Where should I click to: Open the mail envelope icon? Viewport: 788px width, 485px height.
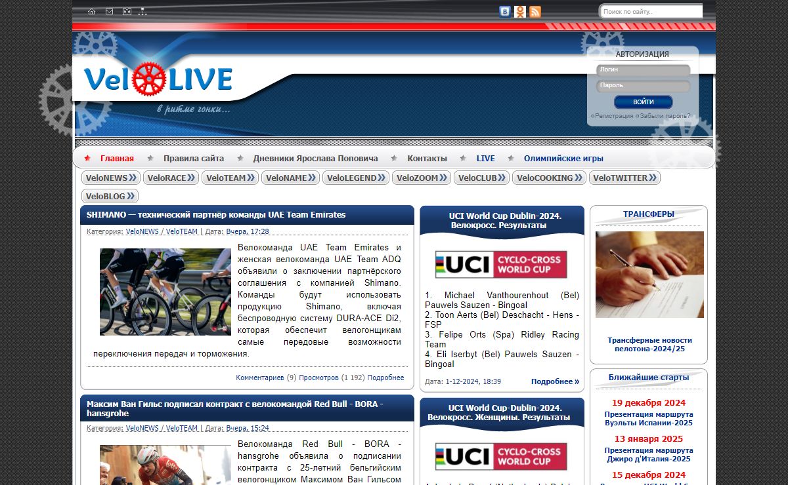(x=109, y=12)
